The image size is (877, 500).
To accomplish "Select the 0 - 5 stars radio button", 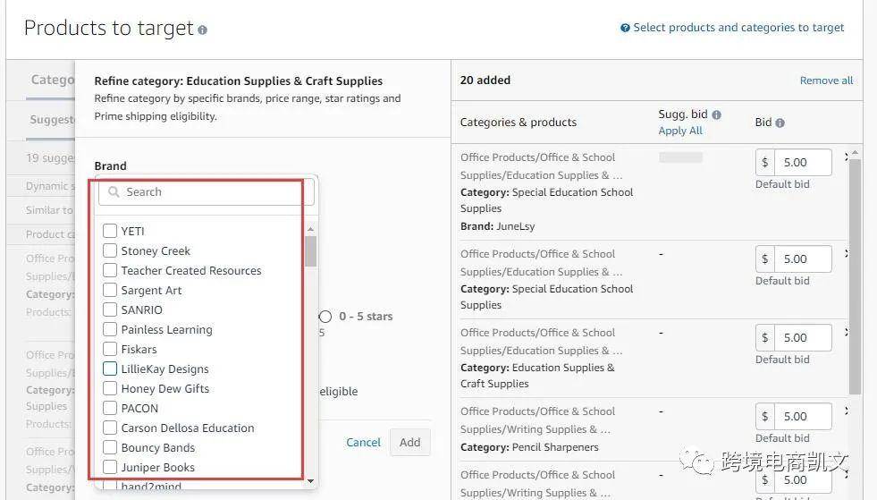I will [325, 317].
